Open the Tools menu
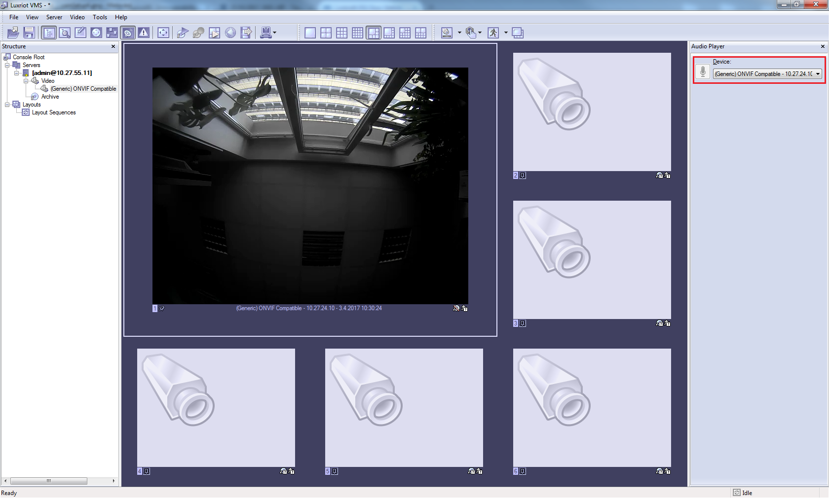Image resolution: width=829 pixels, height=498 pixels. 100,17
